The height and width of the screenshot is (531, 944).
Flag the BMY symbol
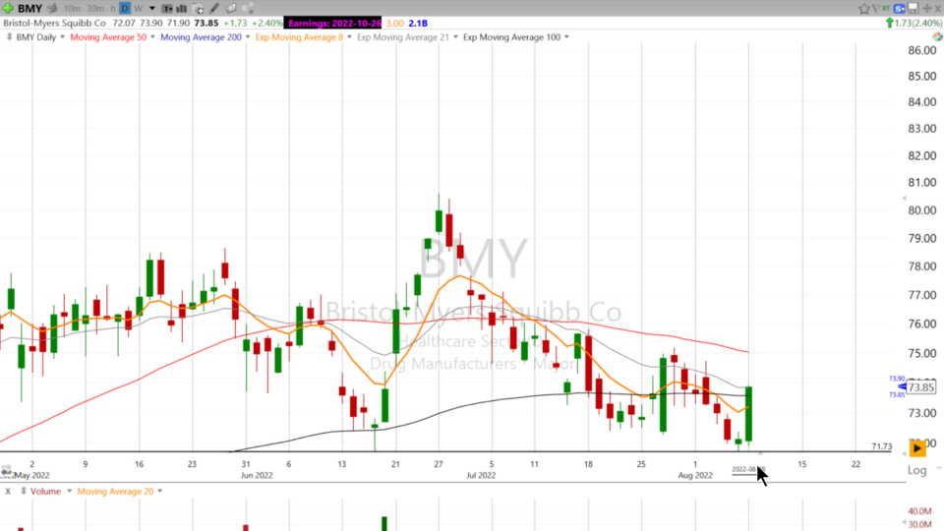pyautogui.click(x=876, y=9)
